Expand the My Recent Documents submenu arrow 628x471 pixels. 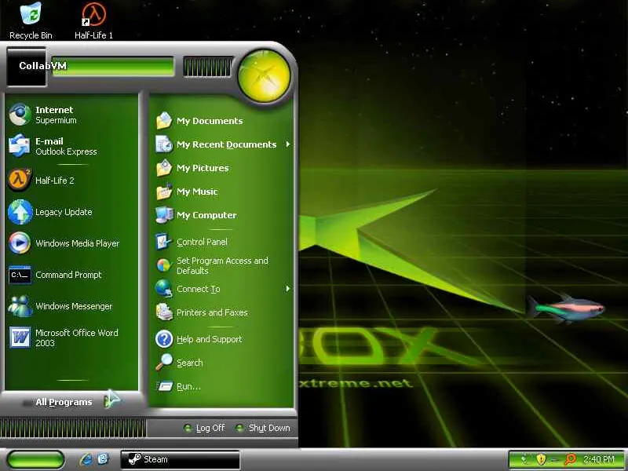coord(287,144)
